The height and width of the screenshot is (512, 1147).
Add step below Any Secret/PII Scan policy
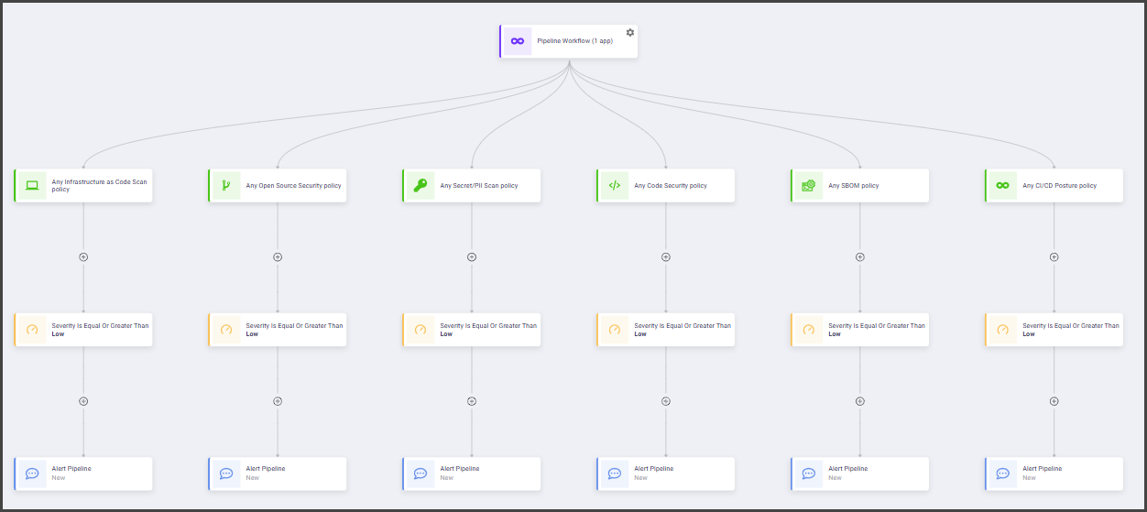(x=472, y=257)
